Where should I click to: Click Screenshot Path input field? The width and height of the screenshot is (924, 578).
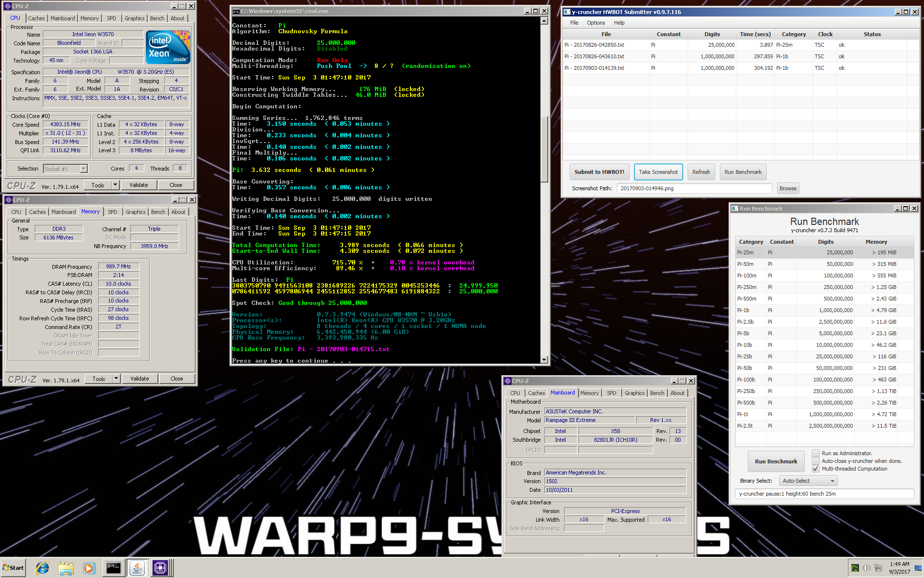tap(694, 188)
